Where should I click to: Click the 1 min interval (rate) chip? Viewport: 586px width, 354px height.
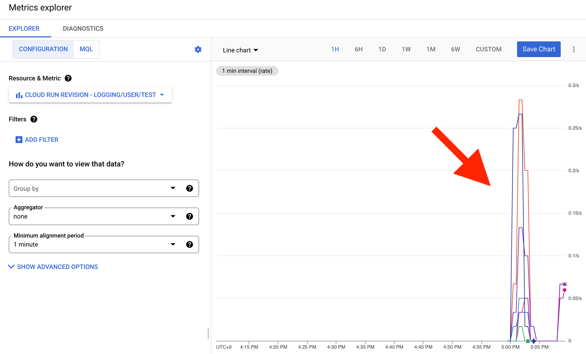[x=247, y=71]
